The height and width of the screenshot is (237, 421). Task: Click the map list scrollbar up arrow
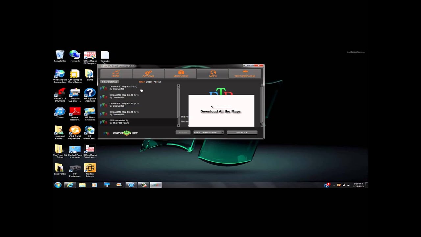tap(179, 86)
